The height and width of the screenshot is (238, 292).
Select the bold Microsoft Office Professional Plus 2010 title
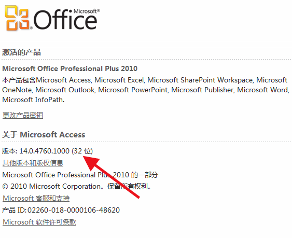pos(70,68)
